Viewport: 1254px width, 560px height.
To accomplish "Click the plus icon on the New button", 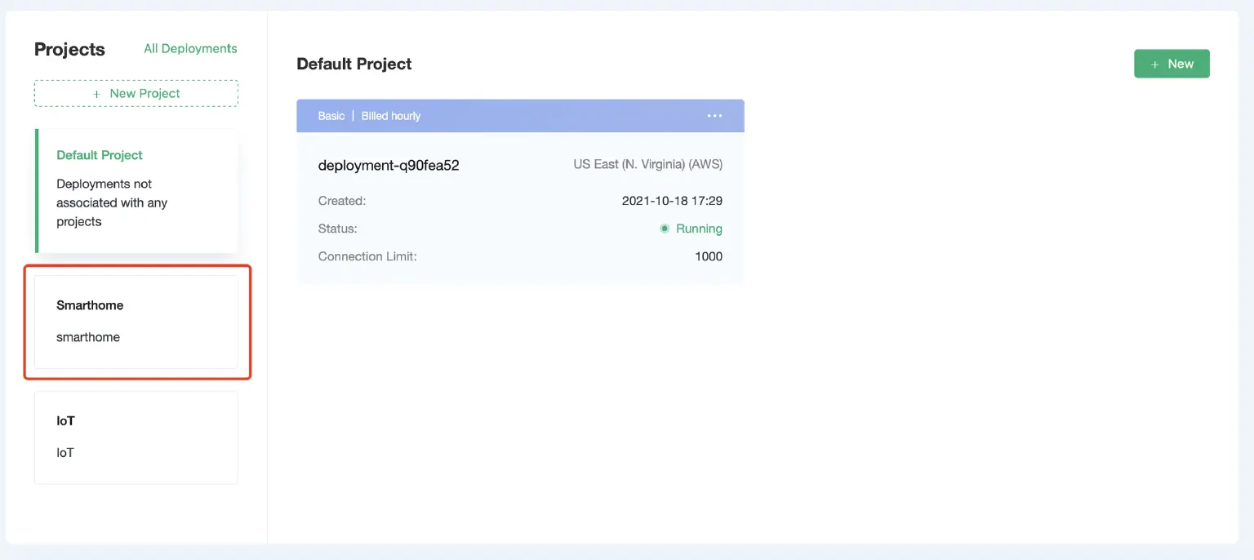I will (x=1154, y=64).
